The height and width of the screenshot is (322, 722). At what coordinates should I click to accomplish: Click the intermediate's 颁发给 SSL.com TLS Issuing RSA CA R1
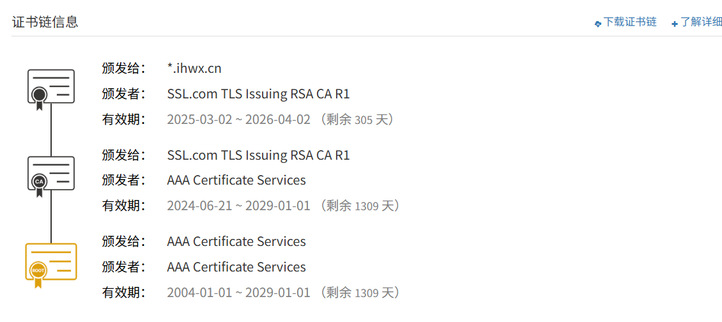[258, 155]
